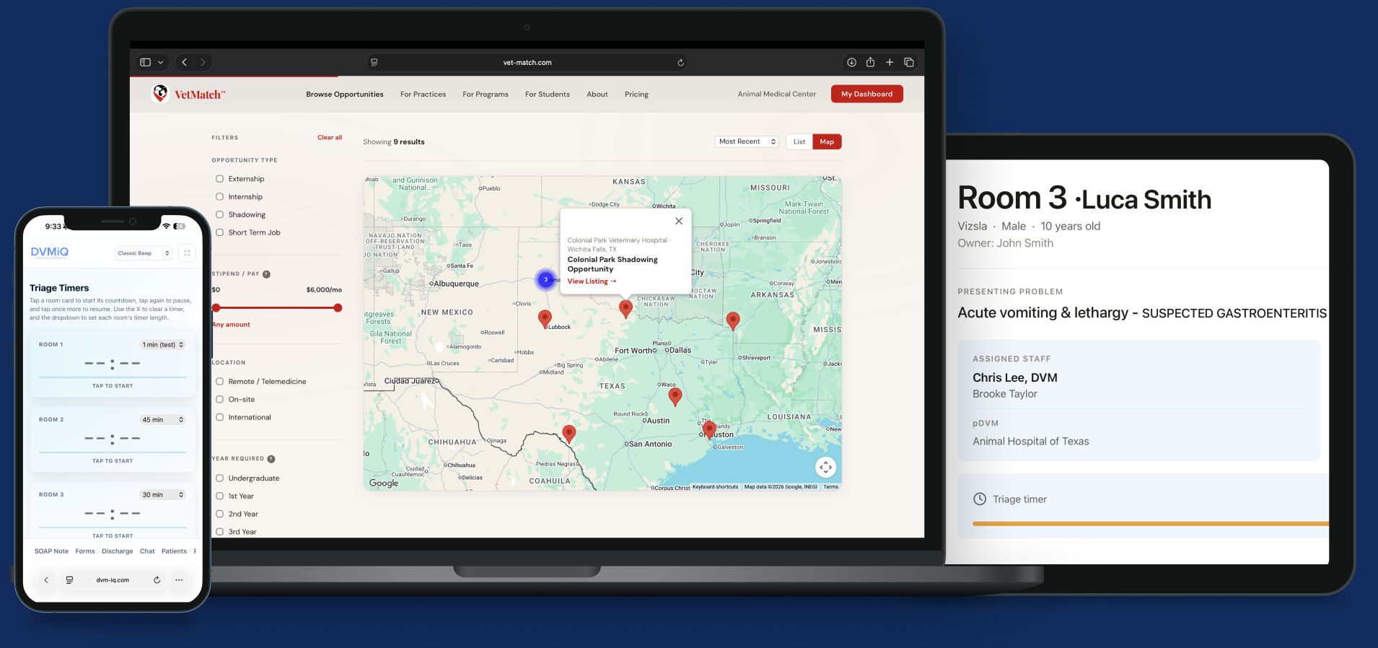Viewport: 1378px width, 648px height.
Task: Click Animal Medical Center account link
Action: point(776,94)
